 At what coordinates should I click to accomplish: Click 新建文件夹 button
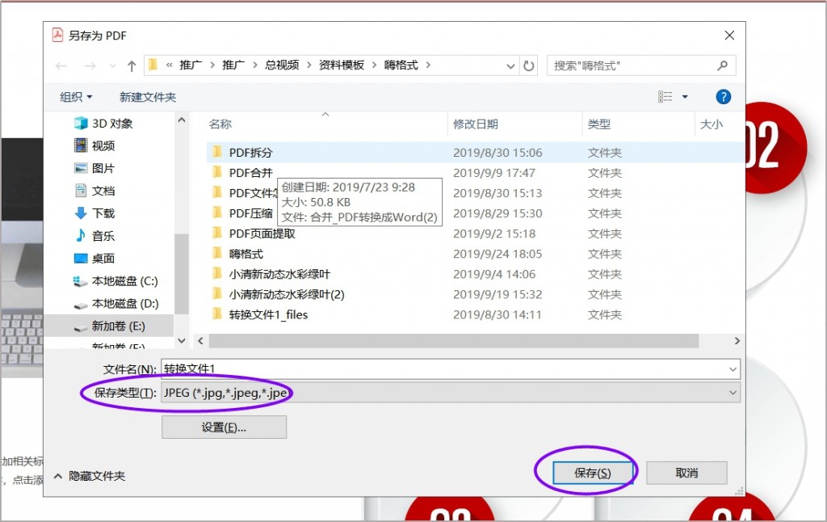pos(147,97)
